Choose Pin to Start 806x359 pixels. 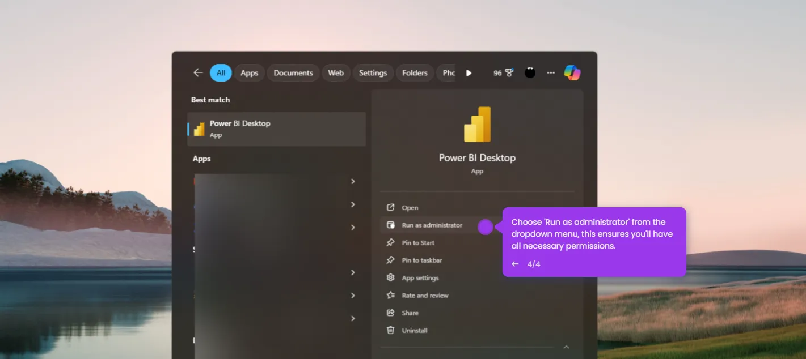click(x=477, y=243)
